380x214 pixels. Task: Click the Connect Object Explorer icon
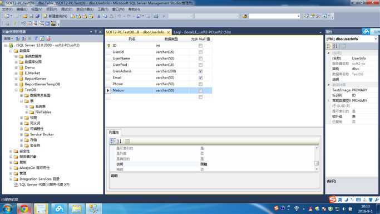pyautogui.click(x=18, y=38)
